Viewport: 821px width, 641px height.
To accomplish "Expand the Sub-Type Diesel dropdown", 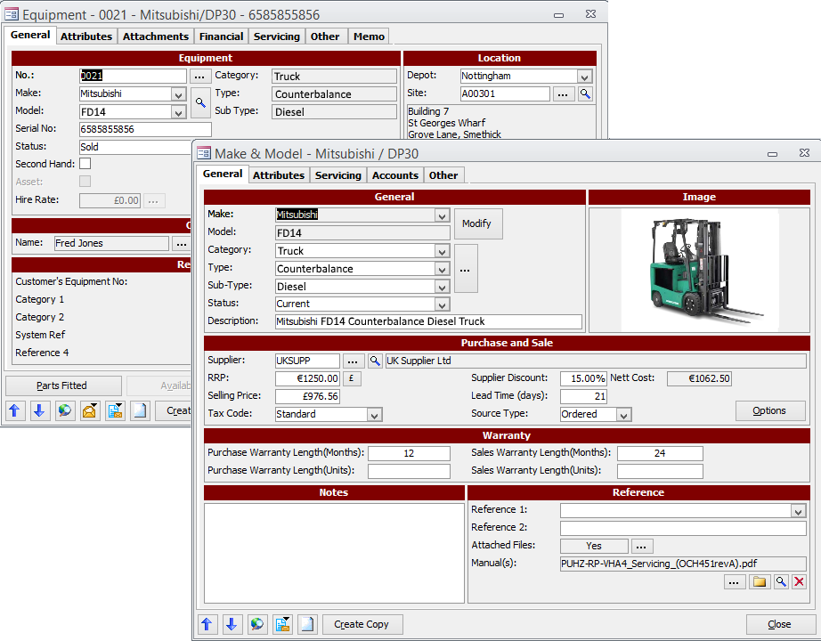I will 443,287.
